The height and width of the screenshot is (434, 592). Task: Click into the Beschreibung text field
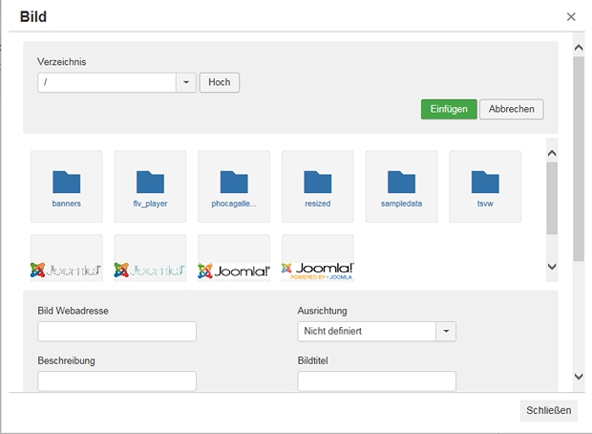(x=116, y=381)
